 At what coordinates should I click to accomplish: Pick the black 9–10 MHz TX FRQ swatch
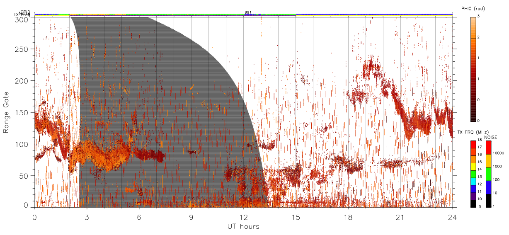pos(473,203)
